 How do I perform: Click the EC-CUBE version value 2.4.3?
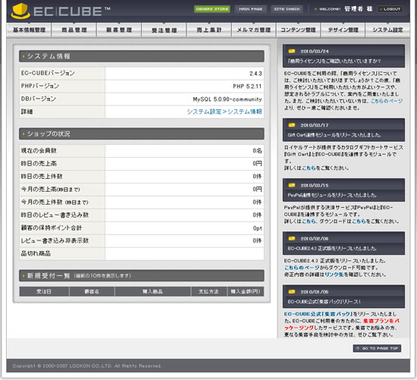pyautogui.click(x=256, y=74)
